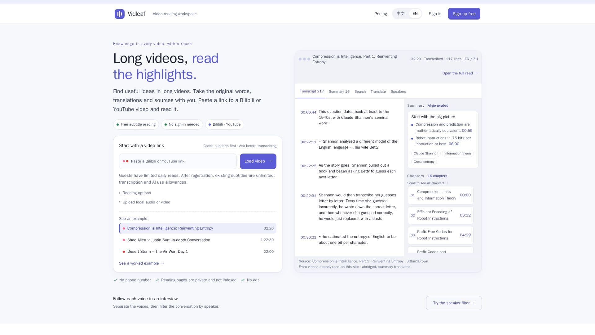
Task: Switch to the Transcript 217 tab
Action: click(x=312, y=92)
